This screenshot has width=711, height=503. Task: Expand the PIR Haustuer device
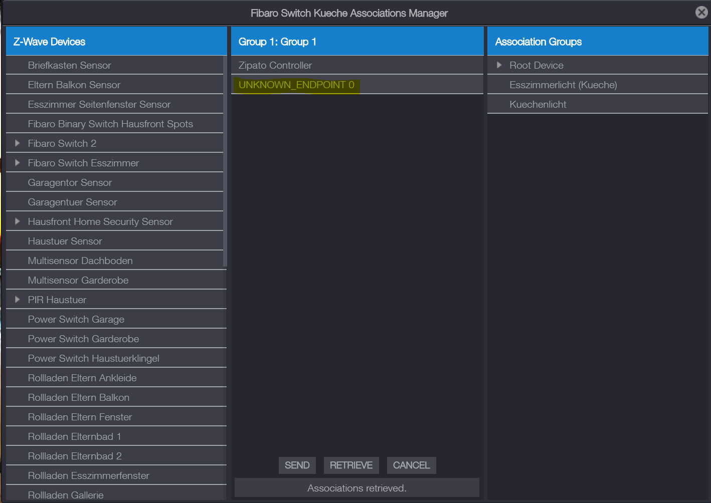[x=18, y=300]
